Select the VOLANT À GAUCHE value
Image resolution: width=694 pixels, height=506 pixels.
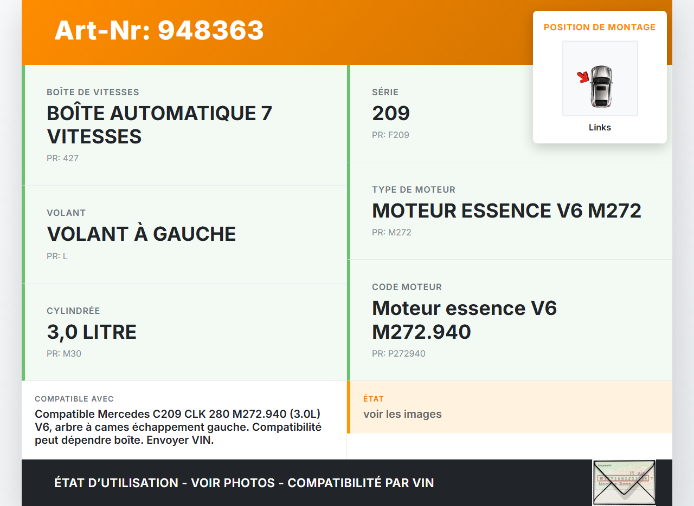point(142,234)
